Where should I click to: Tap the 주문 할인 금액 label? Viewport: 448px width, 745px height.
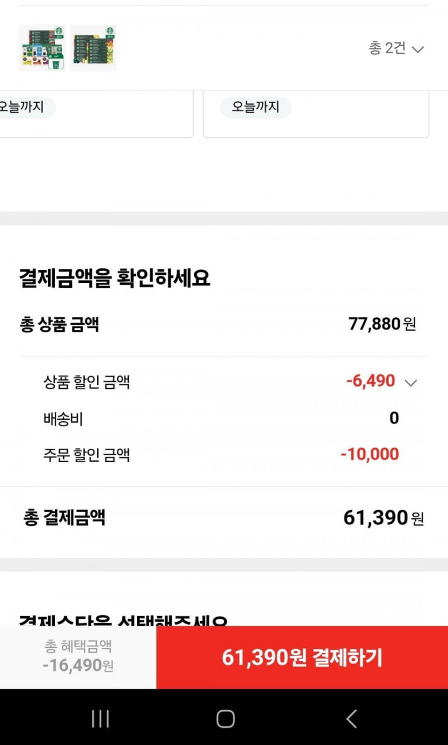86,455
